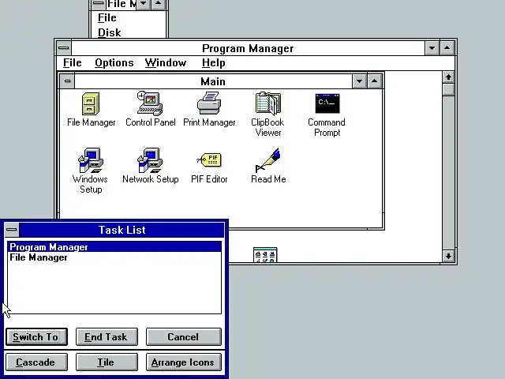This screenshot has height=379, width=505.
Task: Click the End Task button
Action: coord(107,337)
